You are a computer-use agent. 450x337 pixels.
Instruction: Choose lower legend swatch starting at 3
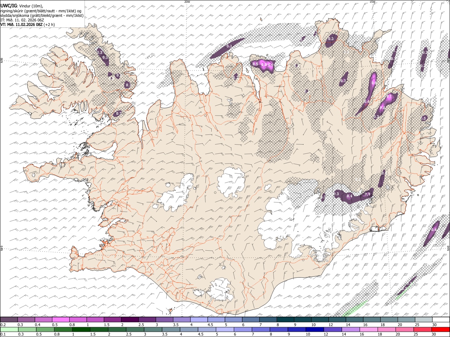[x=153, y=329]
